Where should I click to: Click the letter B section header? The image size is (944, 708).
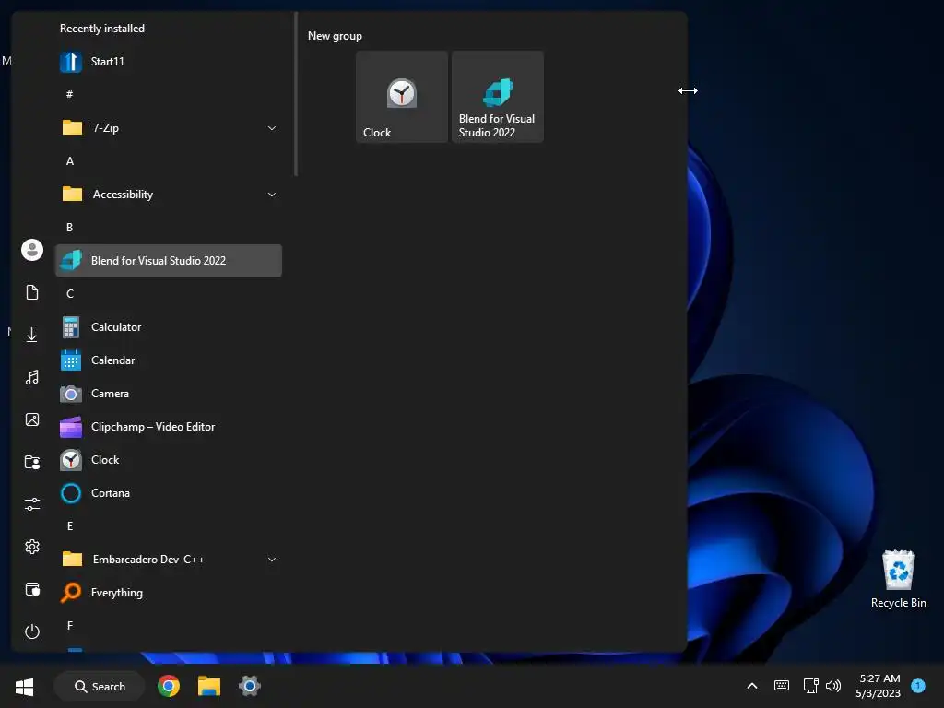tap(70, 228)
